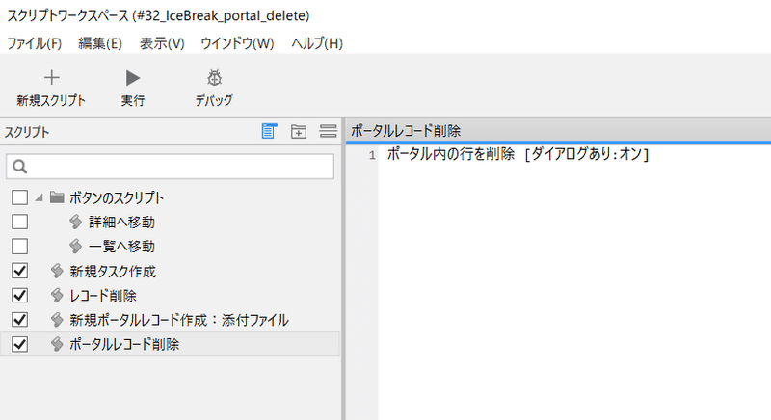
Task: Create new folder with folder-plus icon
Action: tap(299, 131)
